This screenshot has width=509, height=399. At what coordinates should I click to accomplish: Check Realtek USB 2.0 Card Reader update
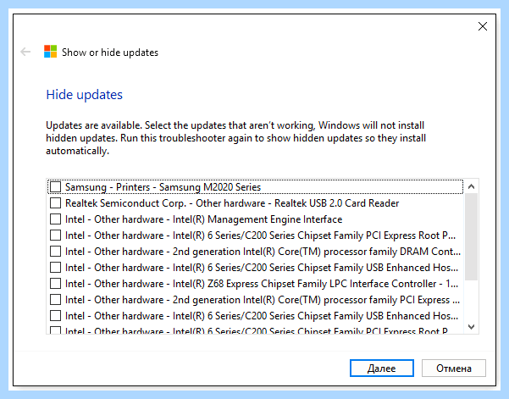(x=56, y=203)
